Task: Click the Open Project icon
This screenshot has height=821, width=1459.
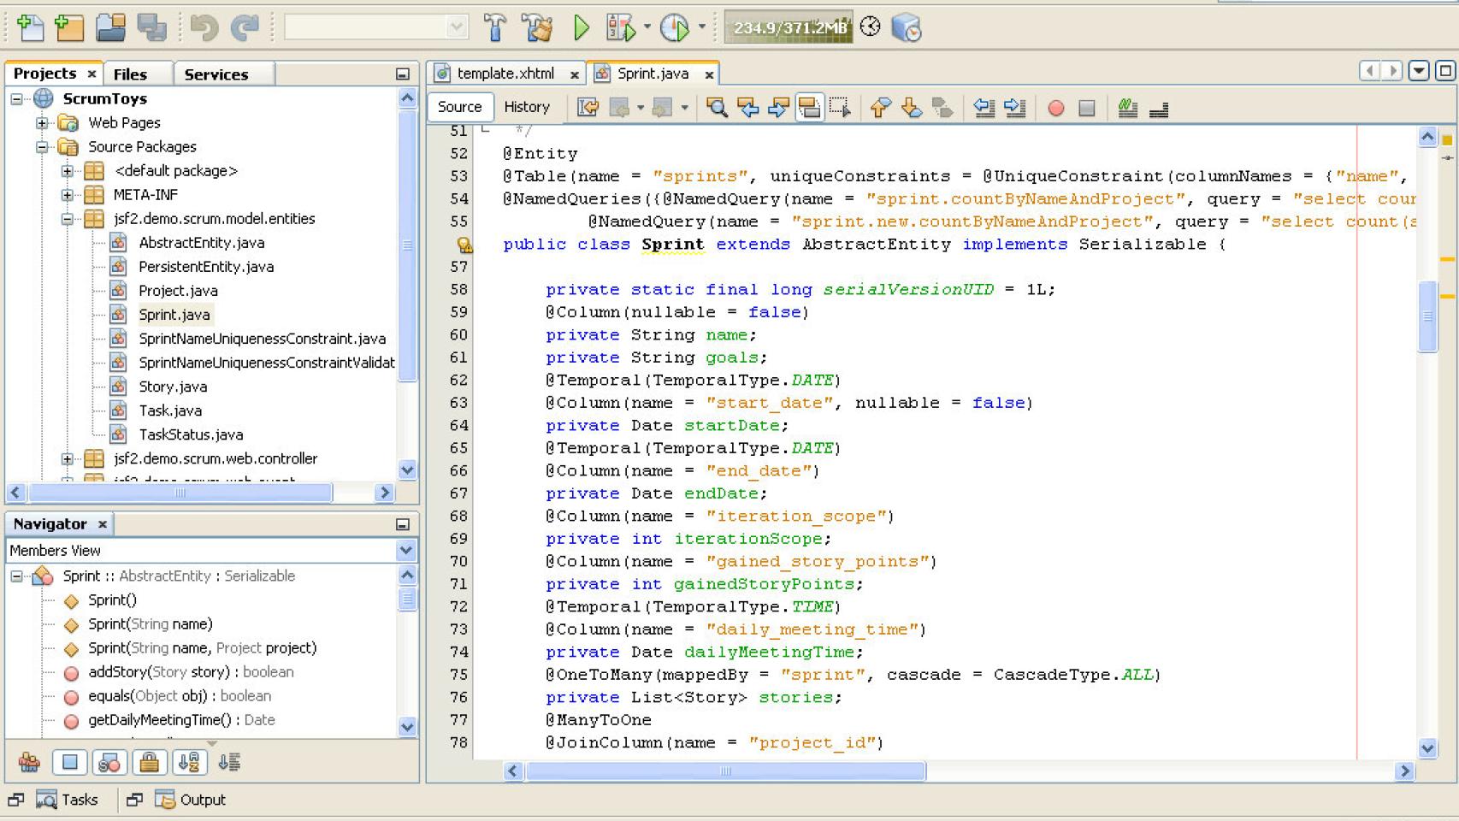Action: tap(110, 28)
